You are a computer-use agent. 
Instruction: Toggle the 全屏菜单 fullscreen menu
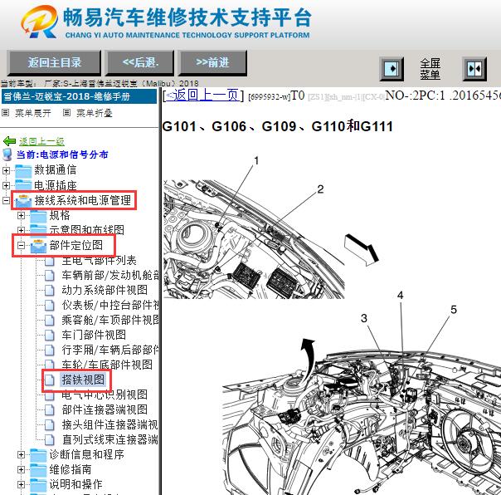(430, 69)
